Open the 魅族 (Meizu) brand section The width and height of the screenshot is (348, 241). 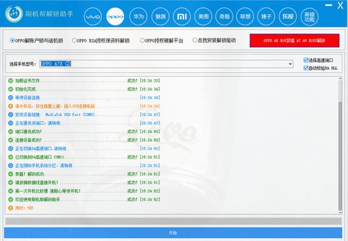(160, 17)
